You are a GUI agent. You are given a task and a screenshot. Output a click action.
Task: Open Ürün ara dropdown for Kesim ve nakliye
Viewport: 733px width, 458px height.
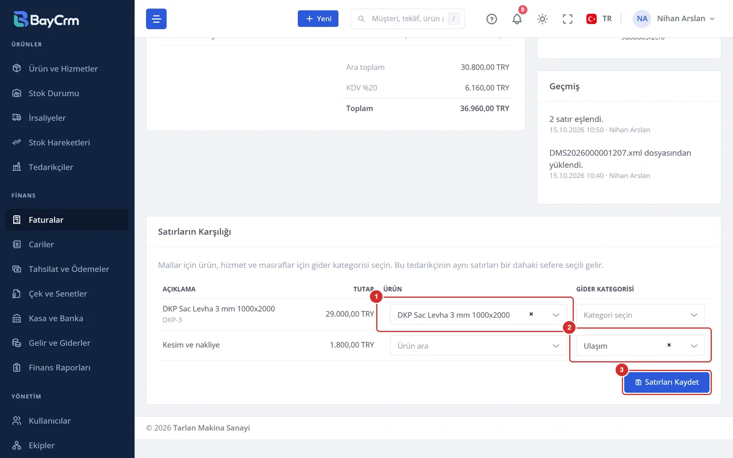pos(478,346)
